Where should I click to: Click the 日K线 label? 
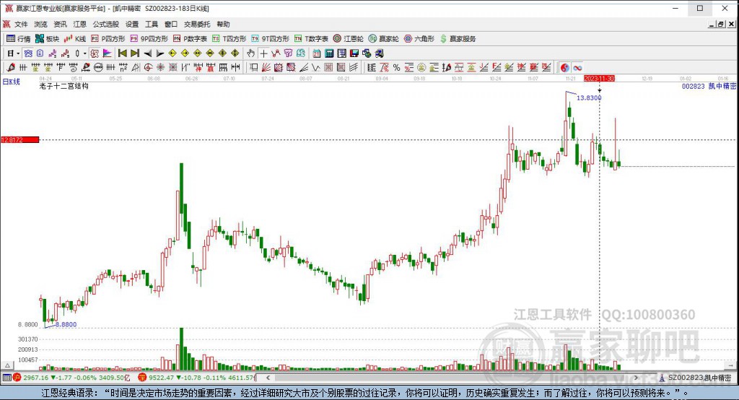coord(12,82)
